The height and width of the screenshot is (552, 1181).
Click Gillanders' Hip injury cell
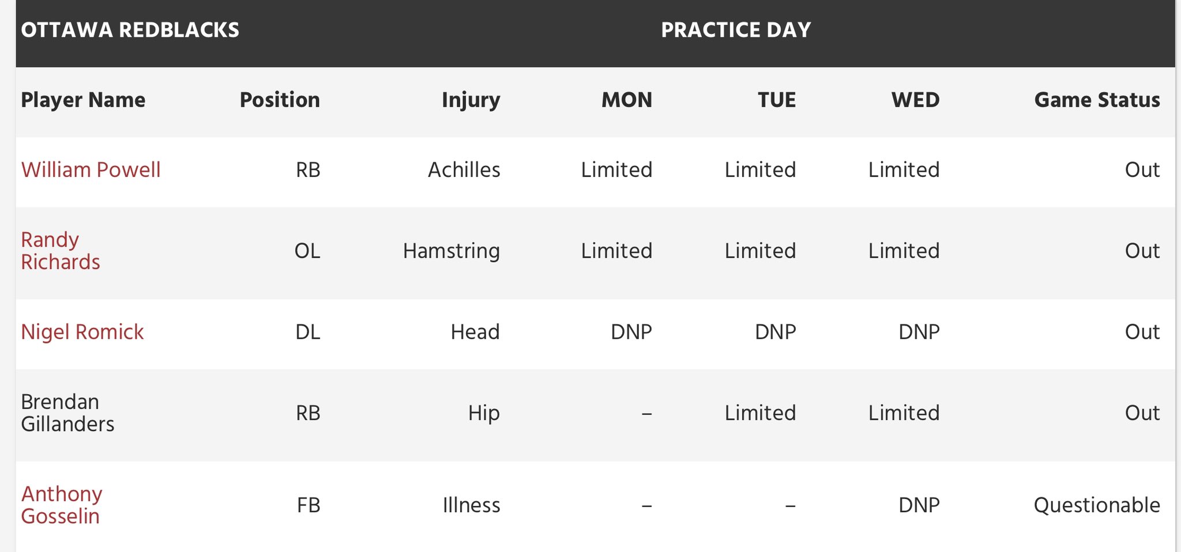click(484, 413)
